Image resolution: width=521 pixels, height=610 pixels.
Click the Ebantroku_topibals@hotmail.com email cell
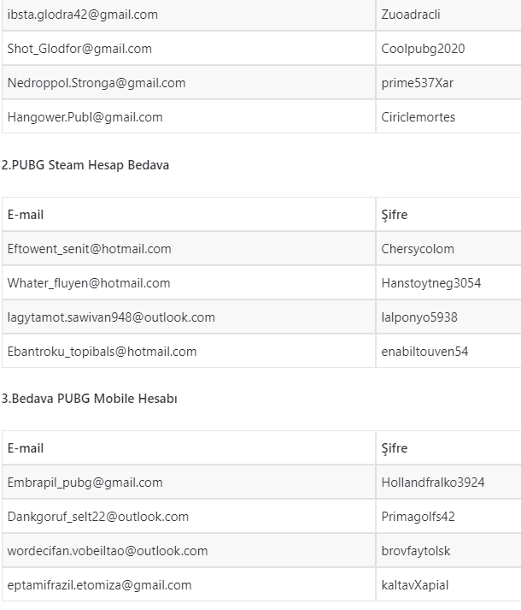coord(102,352)
